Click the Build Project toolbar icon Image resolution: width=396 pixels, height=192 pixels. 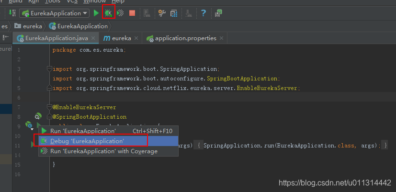click(x=12, y=13)
